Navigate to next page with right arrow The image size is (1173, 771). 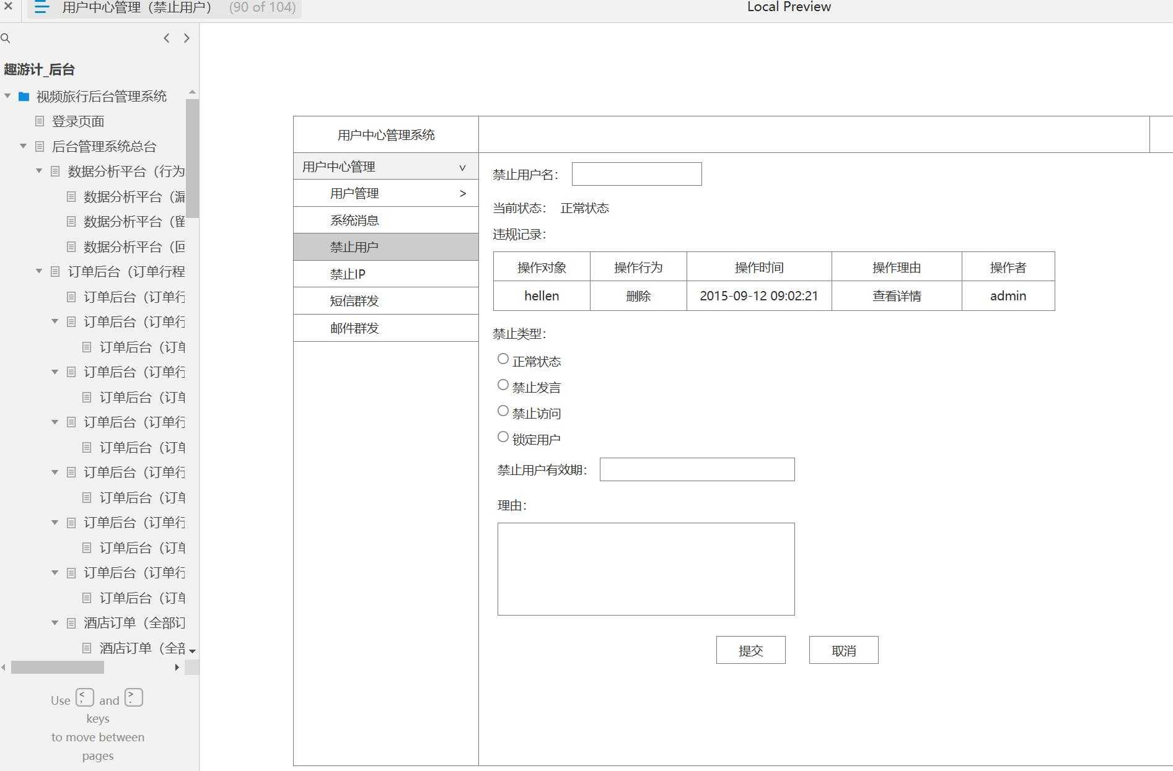point(187,38)
